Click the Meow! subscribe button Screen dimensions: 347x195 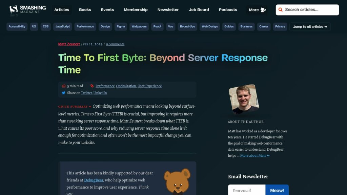277,190
